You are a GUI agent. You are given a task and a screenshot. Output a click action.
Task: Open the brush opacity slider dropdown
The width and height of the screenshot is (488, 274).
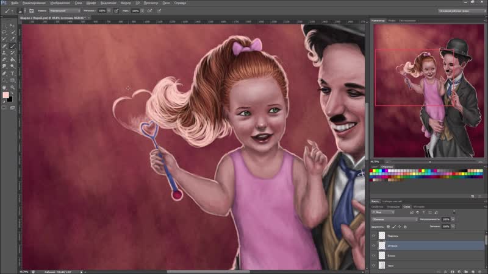click(109, 11)
